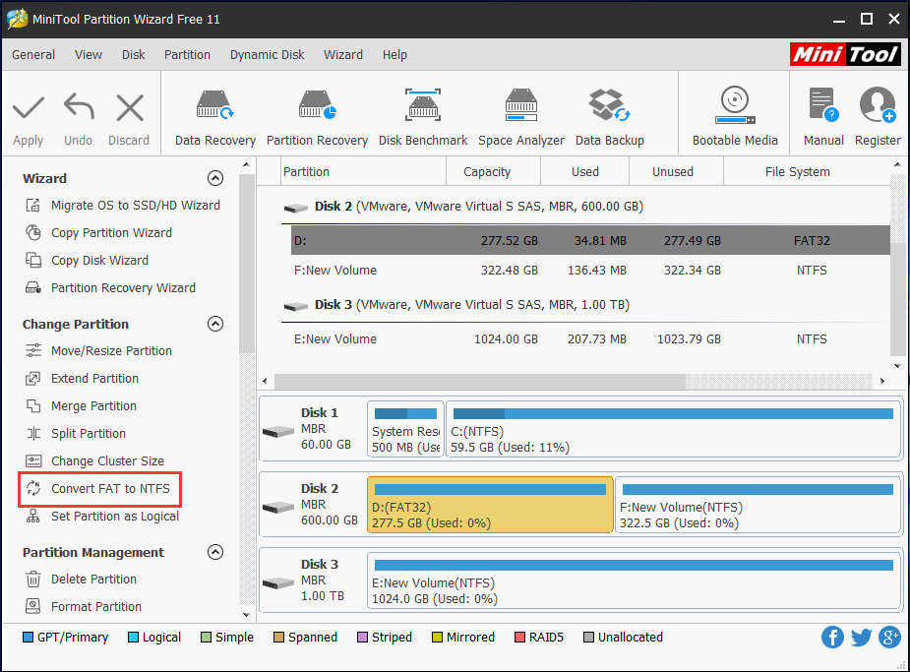This screenshot has height=672, width=910.
Task: Open MiniTool Facebook page icon
Action: coord(832,638)
